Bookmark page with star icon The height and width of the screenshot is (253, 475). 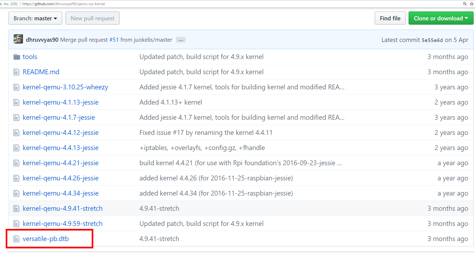click(x=472, y=4)
